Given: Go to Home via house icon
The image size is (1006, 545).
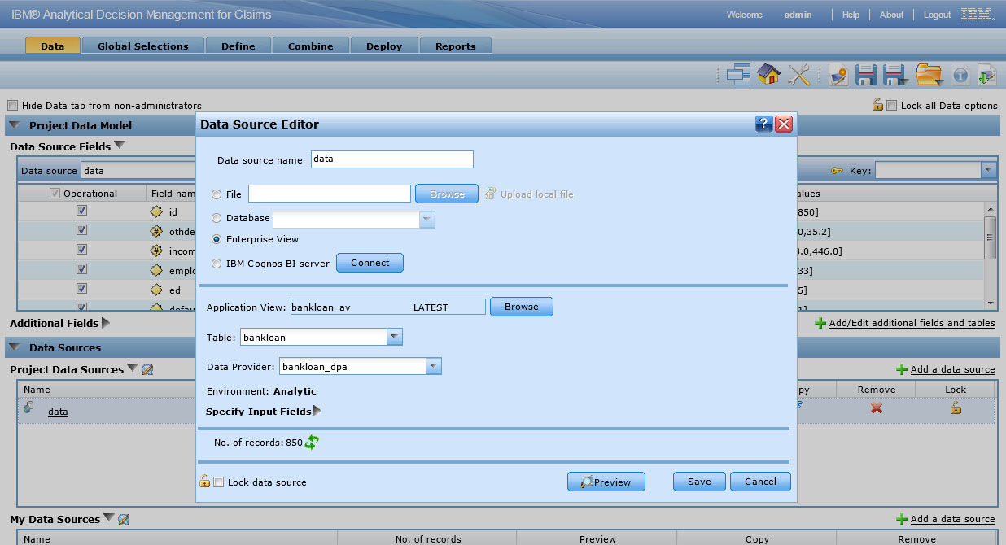Looking at the screenshot, I should coord(768,75).
